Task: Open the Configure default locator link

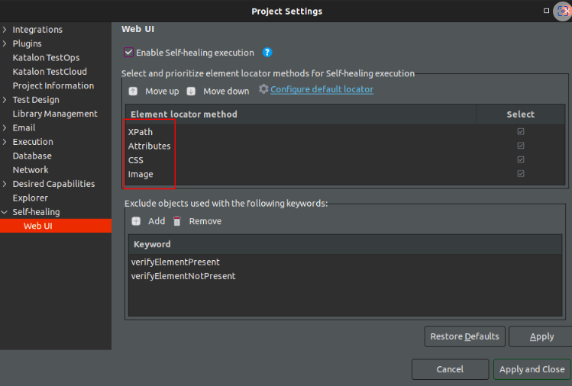Action: pos(322,89)
